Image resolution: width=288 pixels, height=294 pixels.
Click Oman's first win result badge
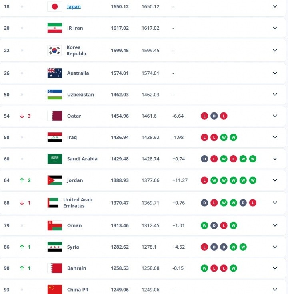coord(204,225)
